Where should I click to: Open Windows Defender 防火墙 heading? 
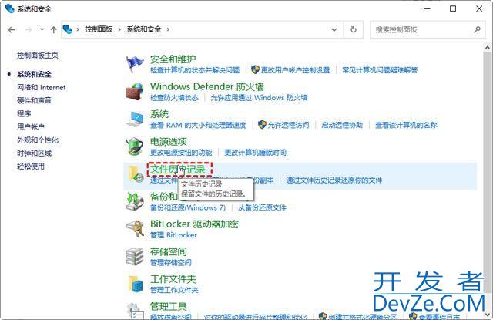pyautogui.click(x=207, y=86)
